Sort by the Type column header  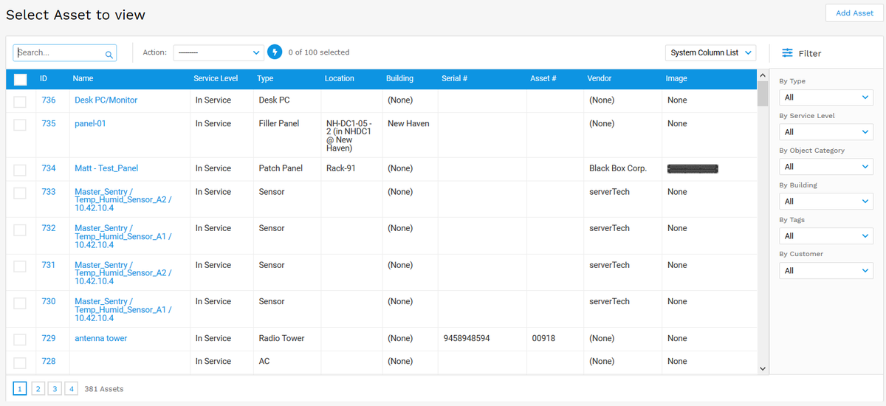tap(265, 78)
